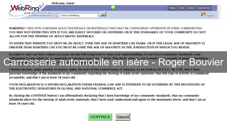The height and width of the screenshot is (124, 227).
Task: Click the 'Creating Communities' tagline
Action: pyautogui.click(x=38, y=13)
